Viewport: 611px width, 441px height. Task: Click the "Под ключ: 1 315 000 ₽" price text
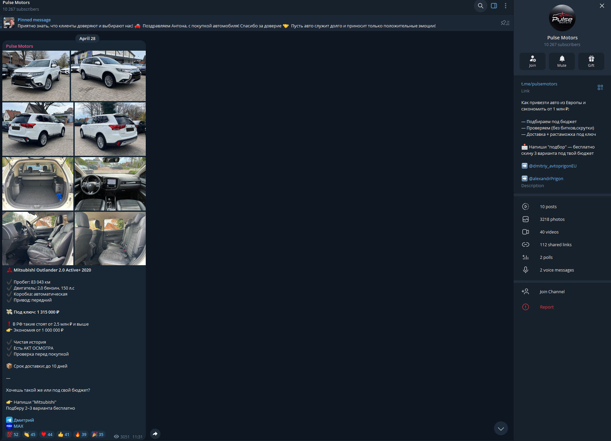pyautogui.click(x=36, y=312)
